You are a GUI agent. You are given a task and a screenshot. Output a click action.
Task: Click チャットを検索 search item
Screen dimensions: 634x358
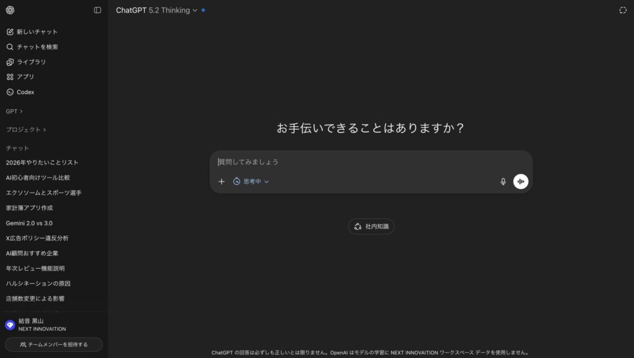pyautogui.click(x=37, y=47)
